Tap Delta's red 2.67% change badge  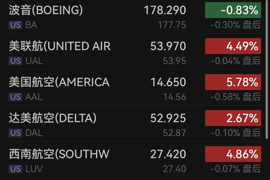point(233,118)
